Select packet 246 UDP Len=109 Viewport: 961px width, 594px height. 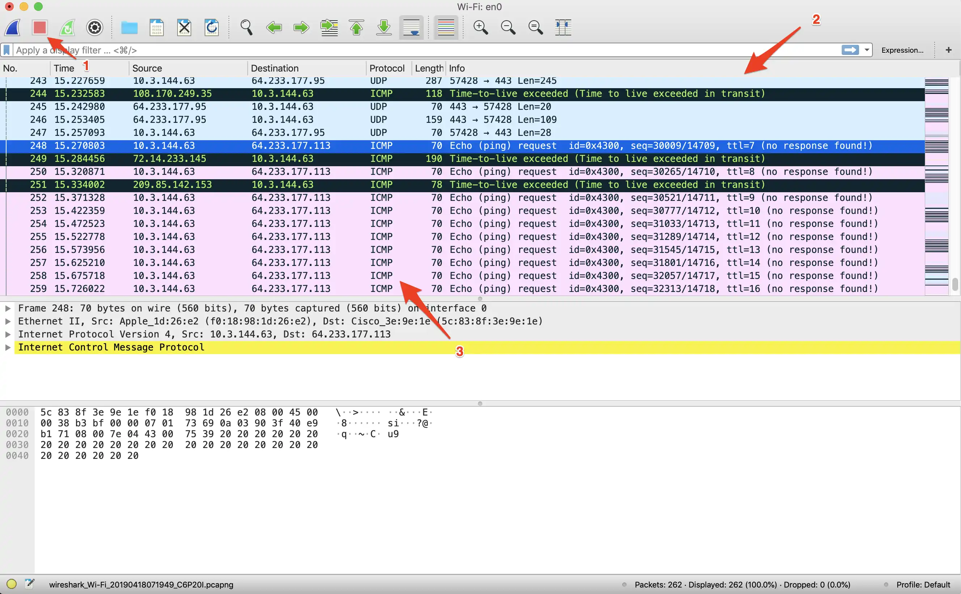coord(462,120)
